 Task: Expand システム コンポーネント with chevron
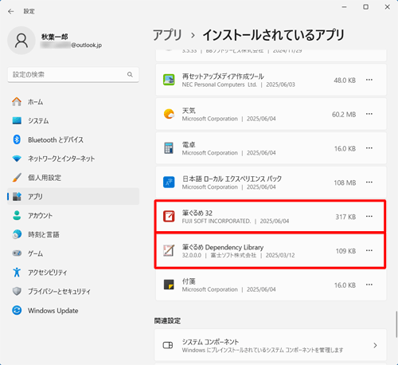click(375, 345)
